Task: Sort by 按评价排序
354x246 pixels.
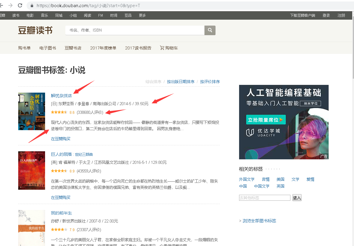Action: coord(210,82)
